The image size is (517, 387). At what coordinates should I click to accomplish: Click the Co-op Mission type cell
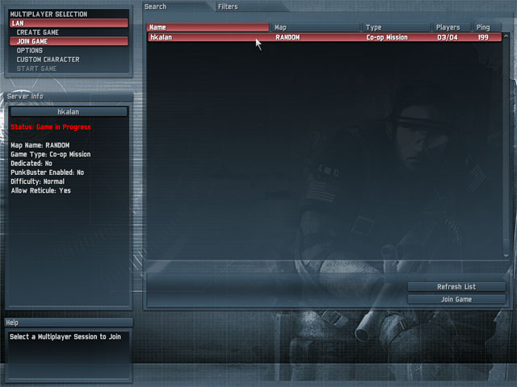pos(387,37)
